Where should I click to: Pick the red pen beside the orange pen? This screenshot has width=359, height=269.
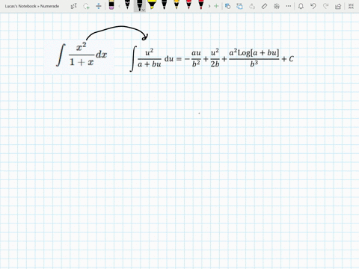[x=188, y=4]
